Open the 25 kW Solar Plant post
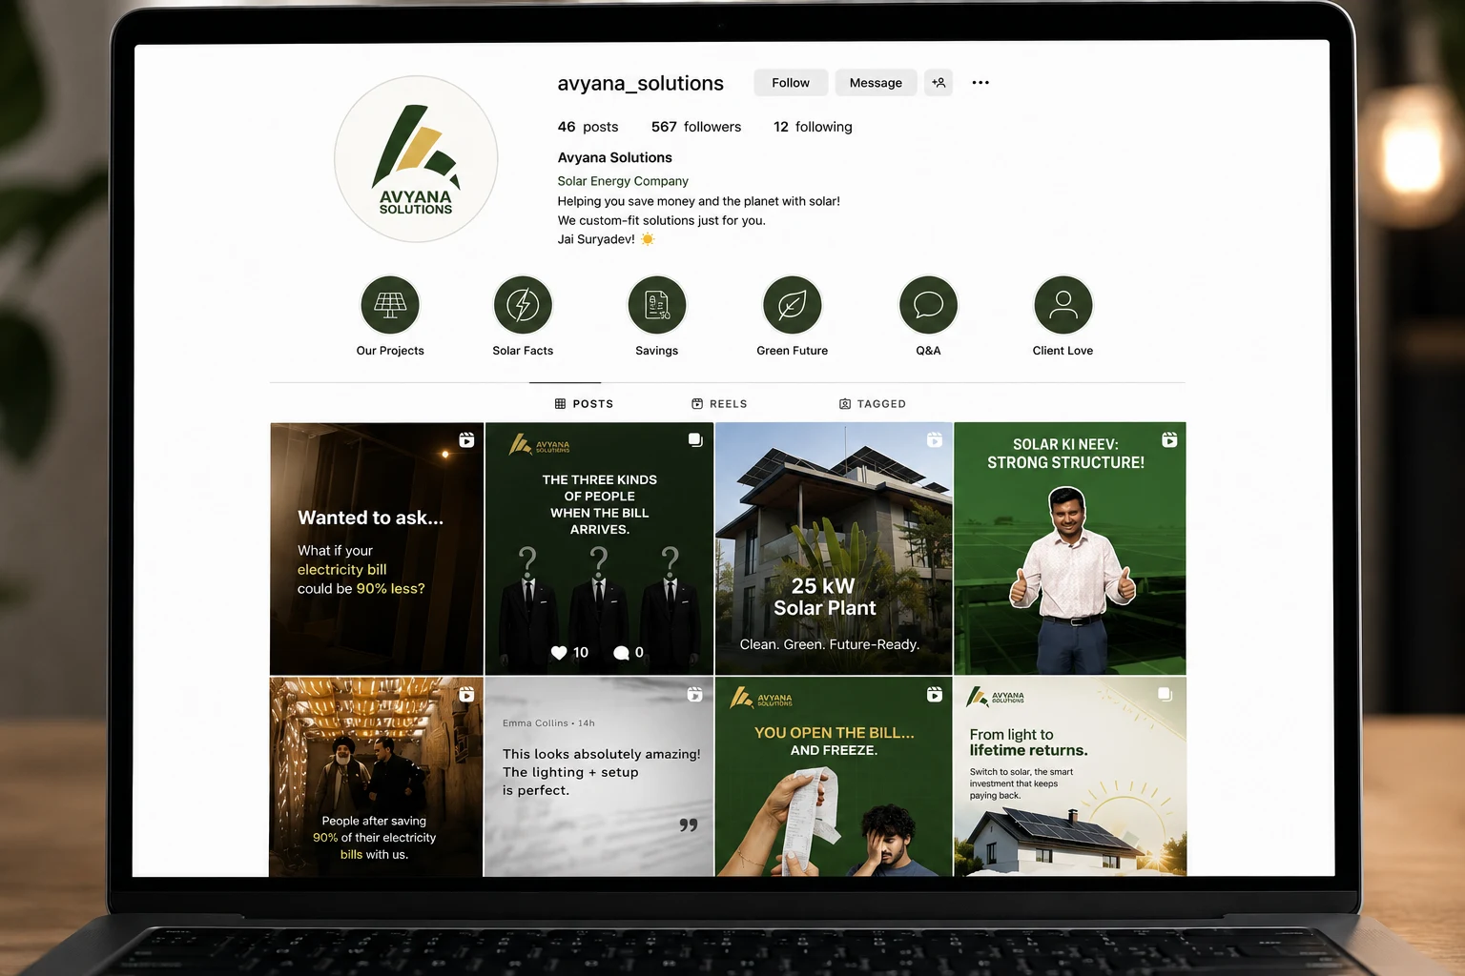Screen dimensions: 1465x976 [x=834, y=549]
